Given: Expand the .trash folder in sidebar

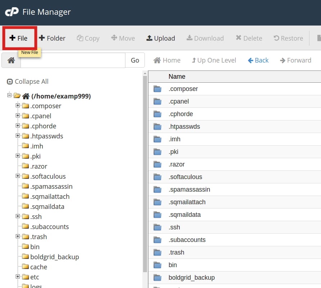Looking at the screenshot, I should click(18, 237).
